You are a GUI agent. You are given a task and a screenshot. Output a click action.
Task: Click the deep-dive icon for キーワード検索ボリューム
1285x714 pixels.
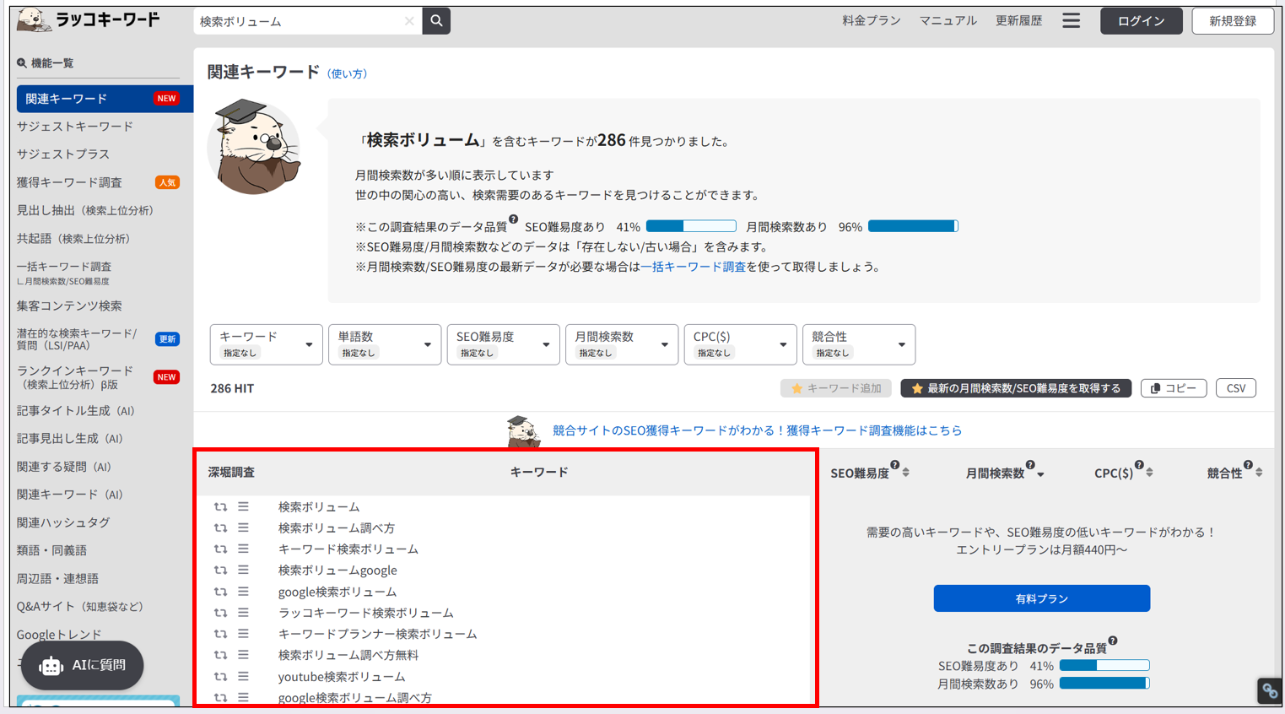click(x=220, y=549)
